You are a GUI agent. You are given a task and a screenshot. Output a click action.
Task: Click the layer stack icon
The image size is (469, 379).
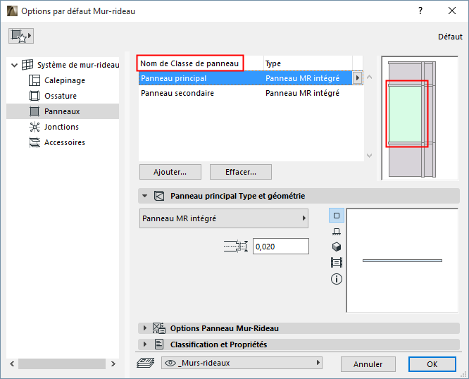(x=145, y=363)
